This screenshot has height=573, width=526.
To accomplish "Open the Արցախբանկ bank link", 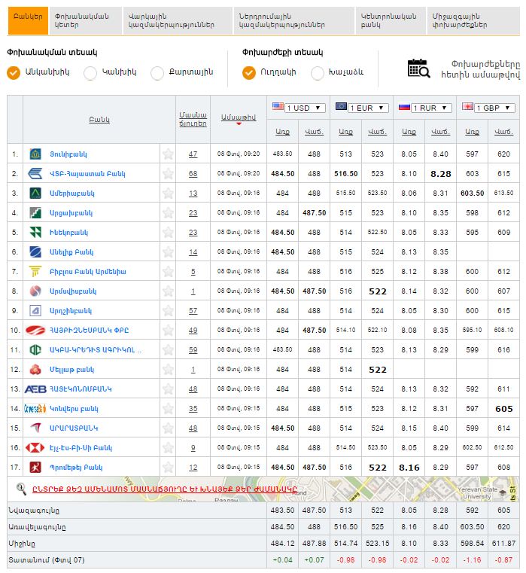I will tap(71, 213).
